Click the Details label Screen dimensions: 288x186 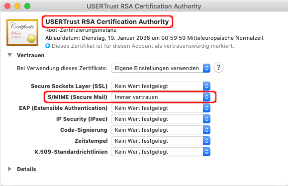pos(26,169)
